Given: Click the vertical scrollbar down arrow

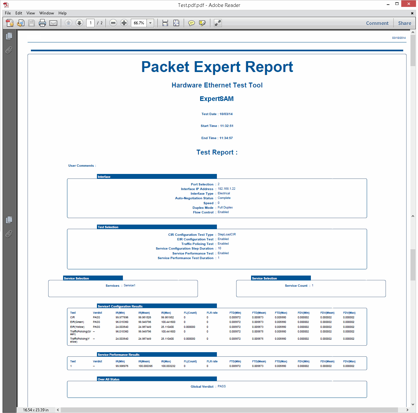Looking at the screenshot, I should (x=413, y=404).
